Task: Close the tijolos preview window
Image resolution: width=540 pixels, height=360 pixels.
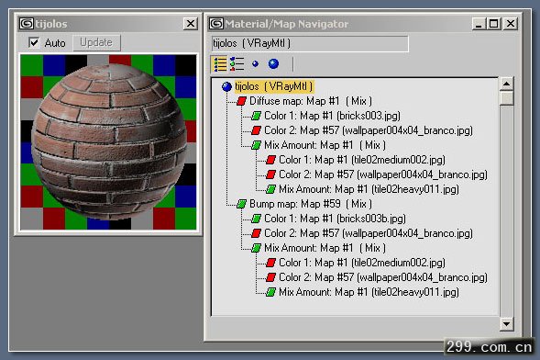Action: [190, 24]
